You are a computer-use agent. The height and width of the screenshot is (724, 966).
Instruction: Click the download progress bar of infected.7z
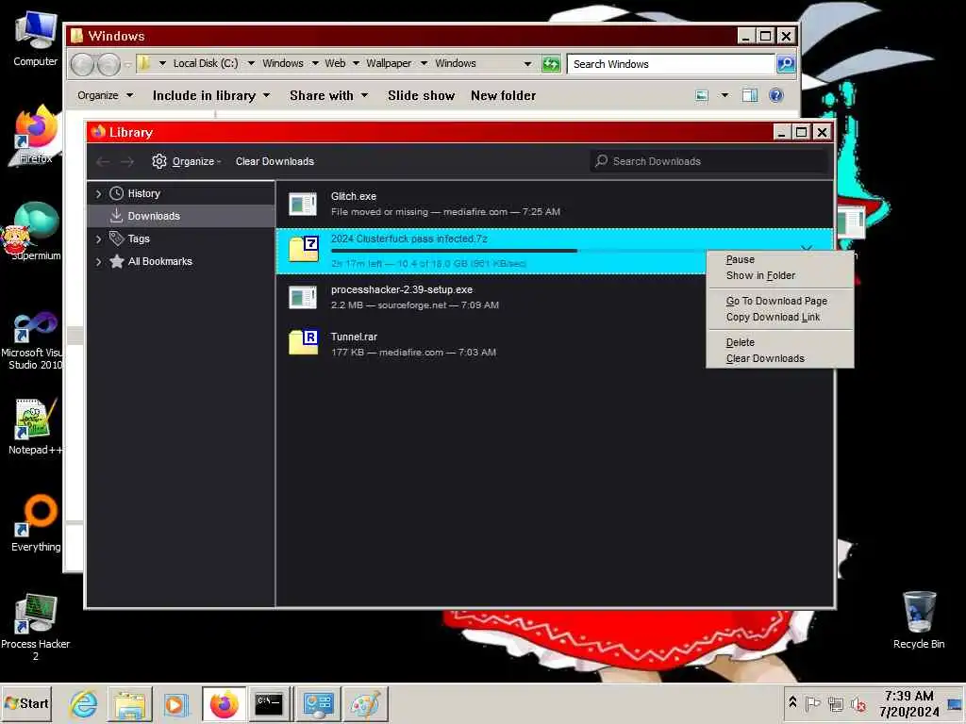click(518, 251)
